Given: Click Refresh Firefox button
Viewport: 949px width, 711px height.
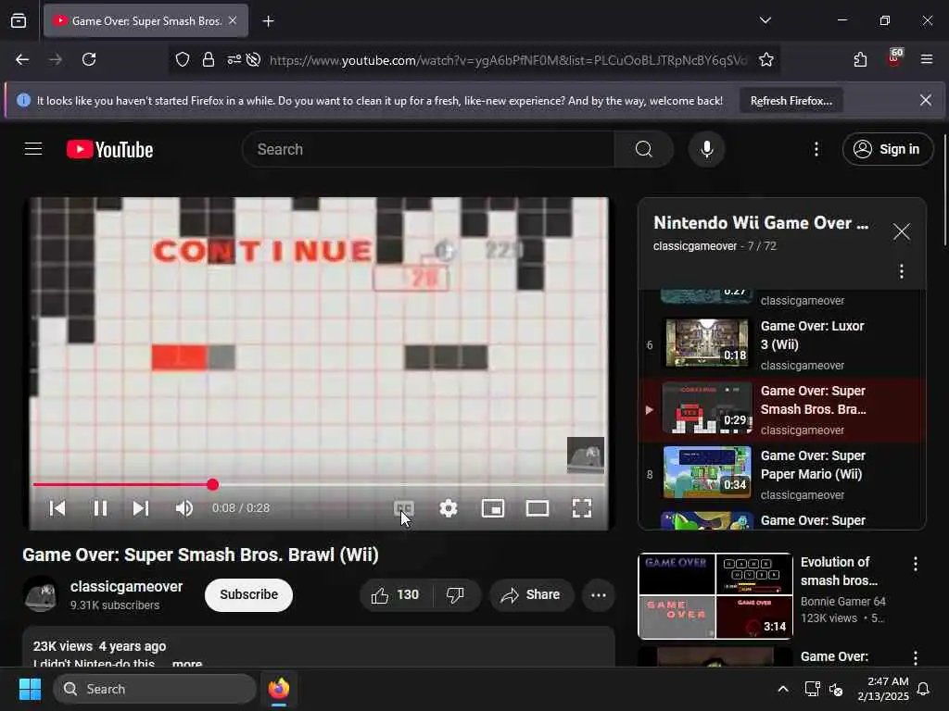Looking at the screenshot, I should pos(791,101).
